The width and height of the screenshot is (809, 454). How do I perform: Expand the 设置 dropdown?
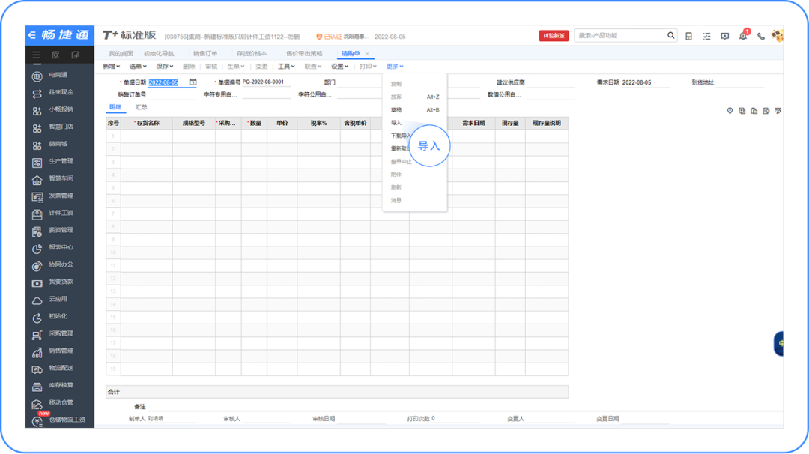tap(339, 67)
